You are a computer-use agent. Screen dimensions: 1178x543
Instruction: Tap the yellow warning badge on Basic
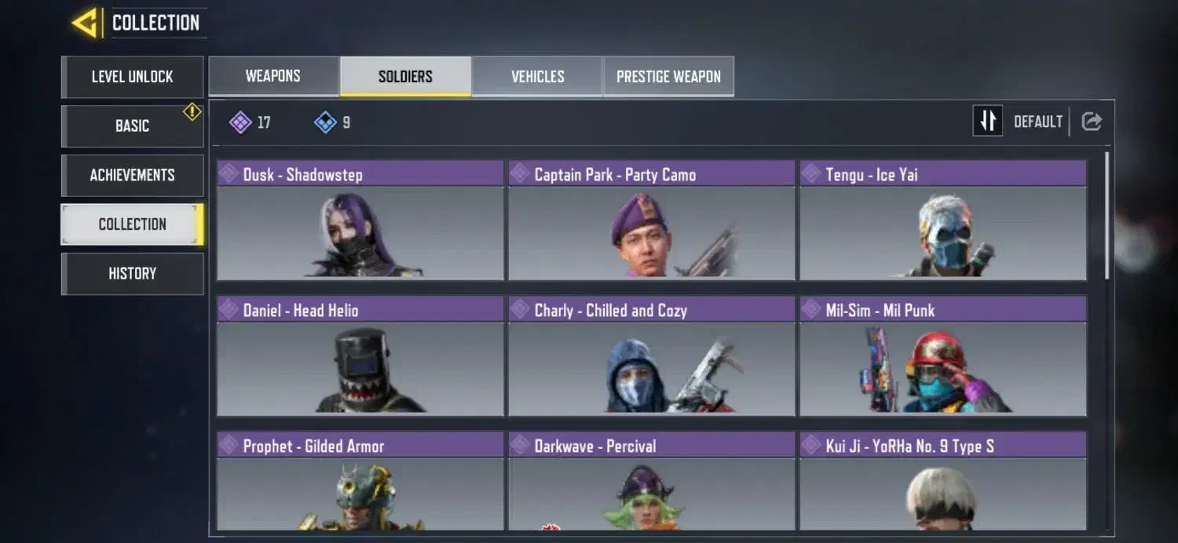click(192, 112)
